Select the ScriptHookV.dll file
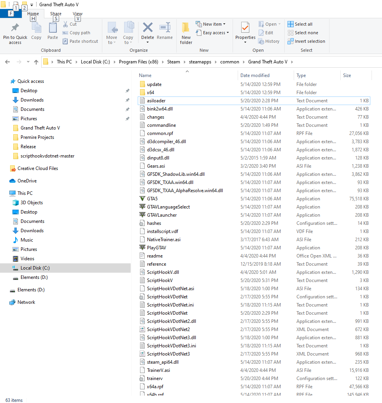This screenshot has height=403, width=382. [163, 272]
